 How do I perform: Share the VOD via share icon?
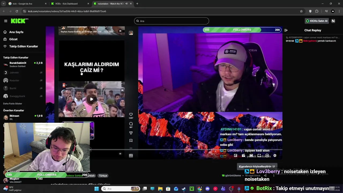tap(265, 176)
